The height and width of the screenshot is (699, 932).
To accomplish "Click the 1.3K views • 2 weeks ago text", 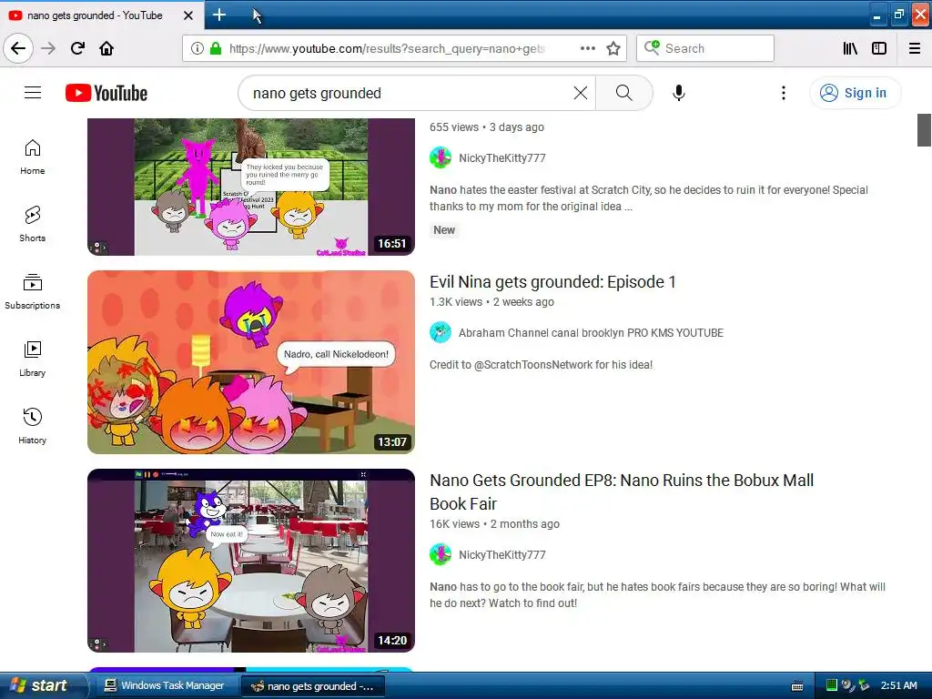I will click(x=491, y=302).
